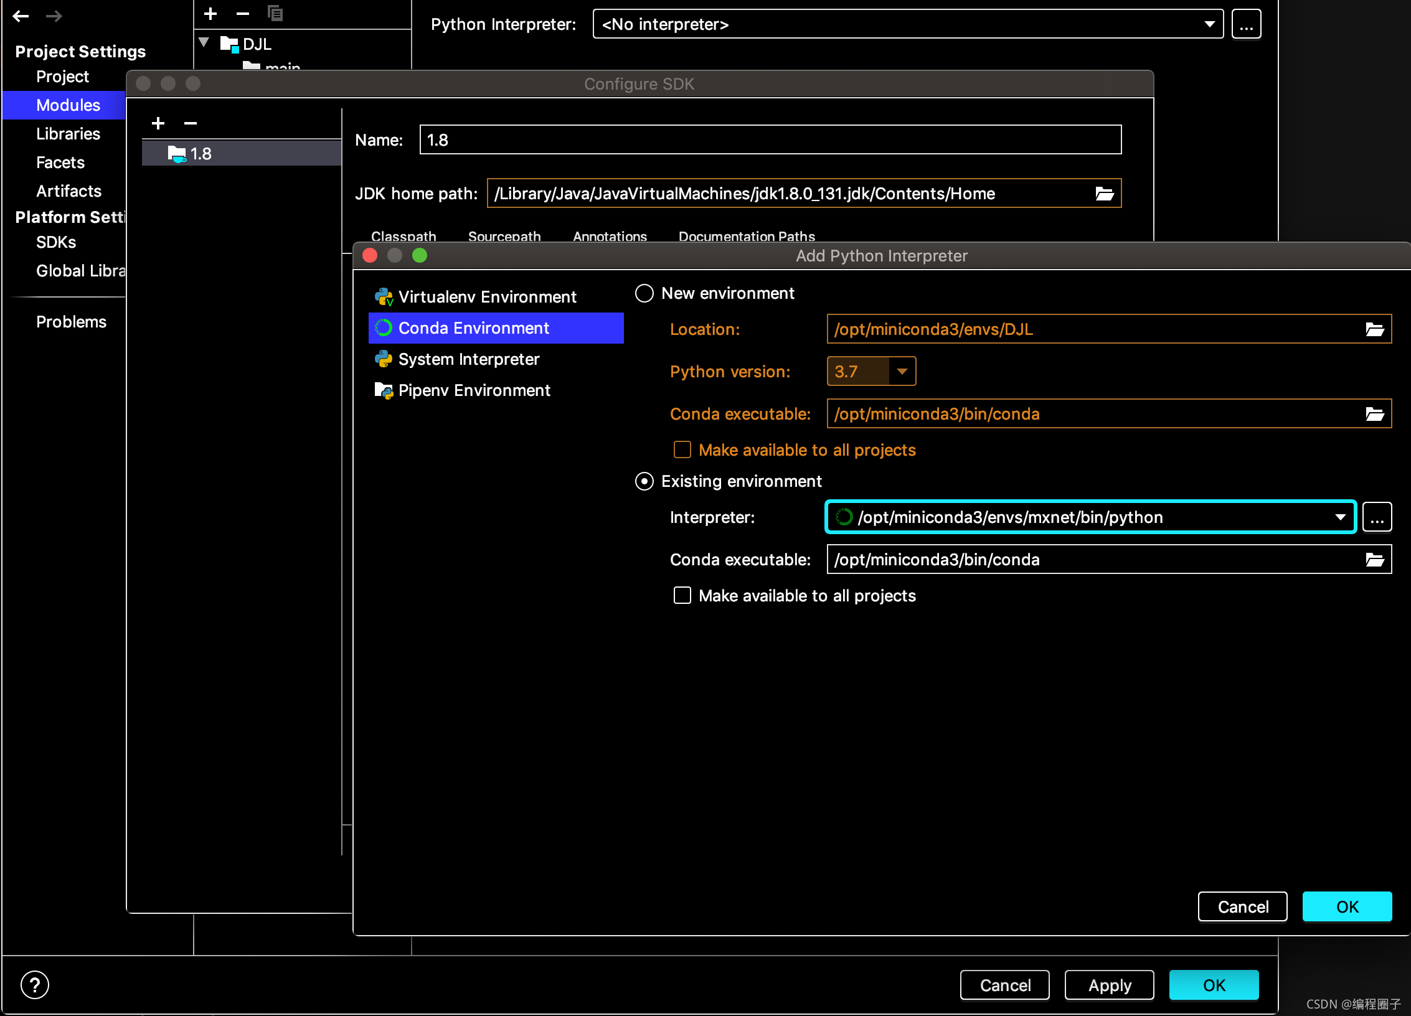This screenshot has width=1411, height=1016.
Task: Select Virtualenv Environment in the list
Action: click(487, 297)
